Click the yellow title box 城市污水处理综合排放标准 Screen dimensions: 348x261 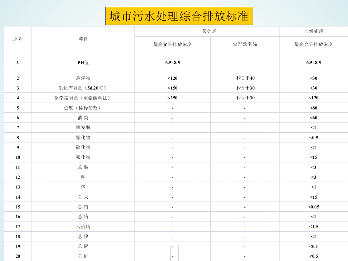(179, 16)
